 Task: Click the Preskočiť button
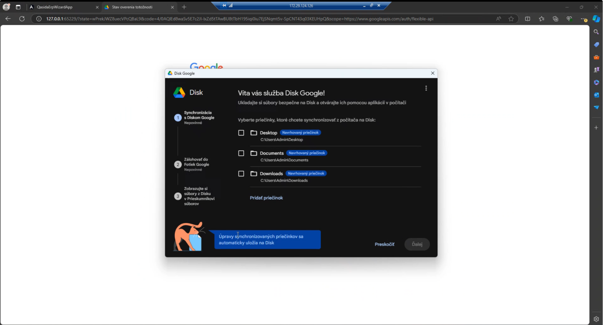384,244
